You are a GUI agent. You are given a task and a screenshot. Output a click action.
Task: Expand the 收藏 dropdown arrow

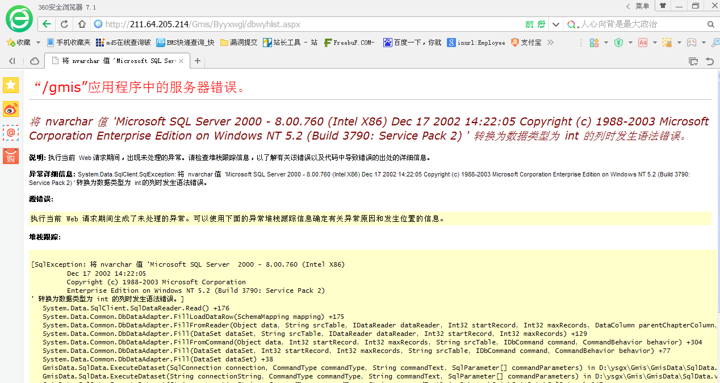pos(38,43)
